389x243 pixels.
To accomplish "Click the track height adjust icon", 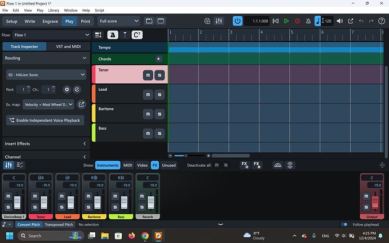I will pos(98,35).
